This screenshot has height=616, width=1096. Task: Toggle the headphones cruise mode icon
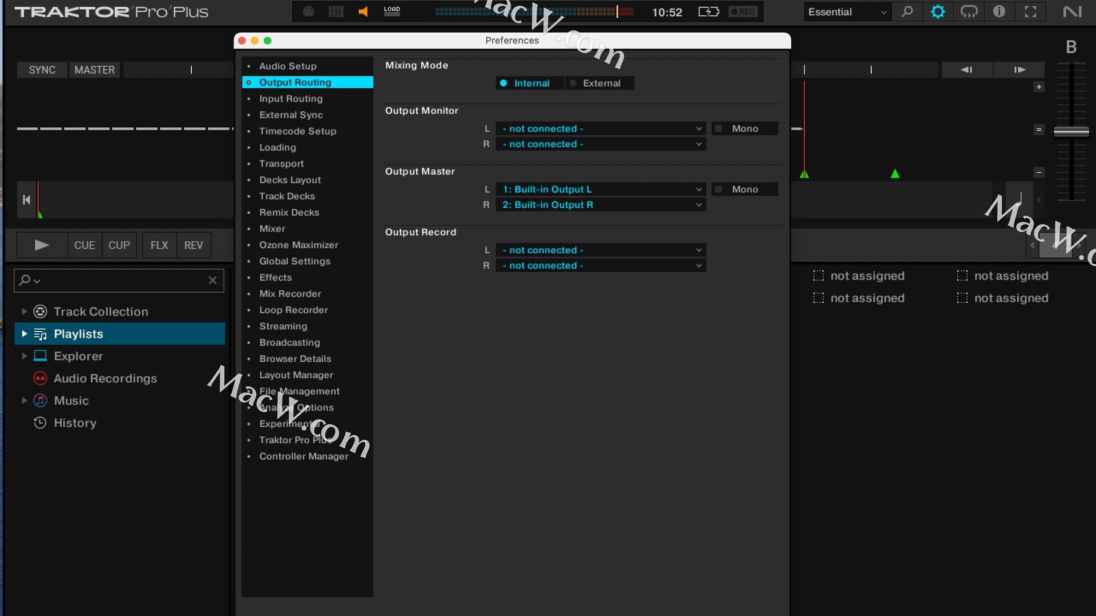coord(969,11)
